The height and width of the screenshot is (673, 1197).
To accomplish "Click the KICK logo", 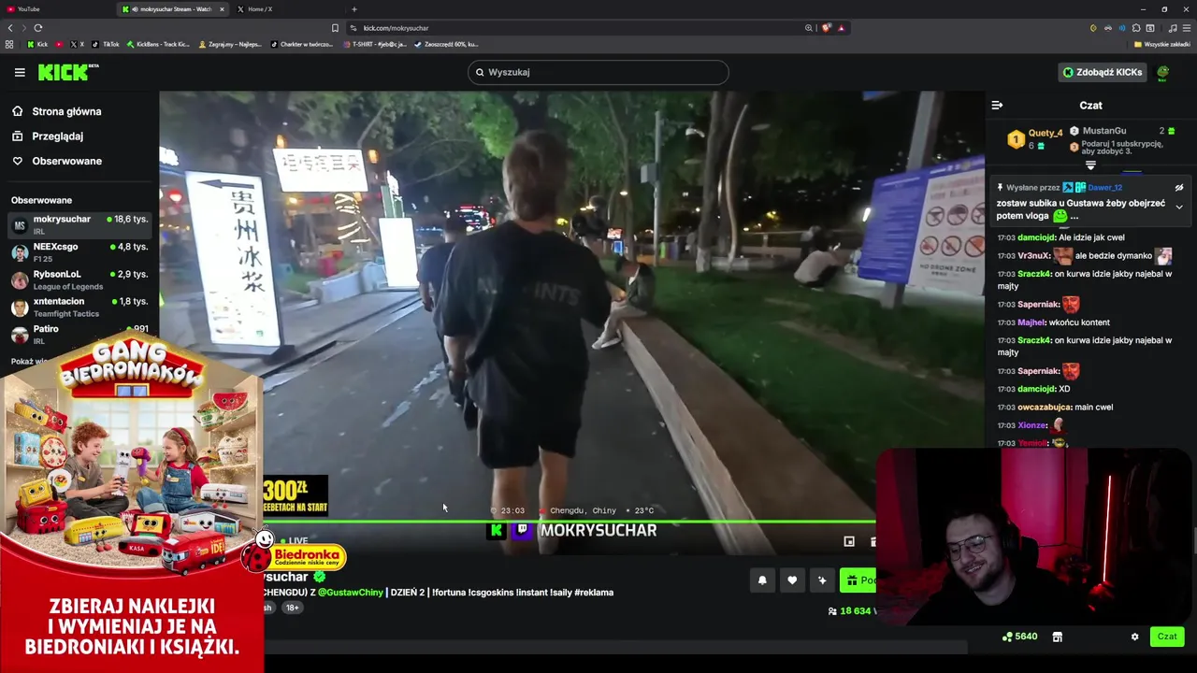I will [x=67, y=72].
